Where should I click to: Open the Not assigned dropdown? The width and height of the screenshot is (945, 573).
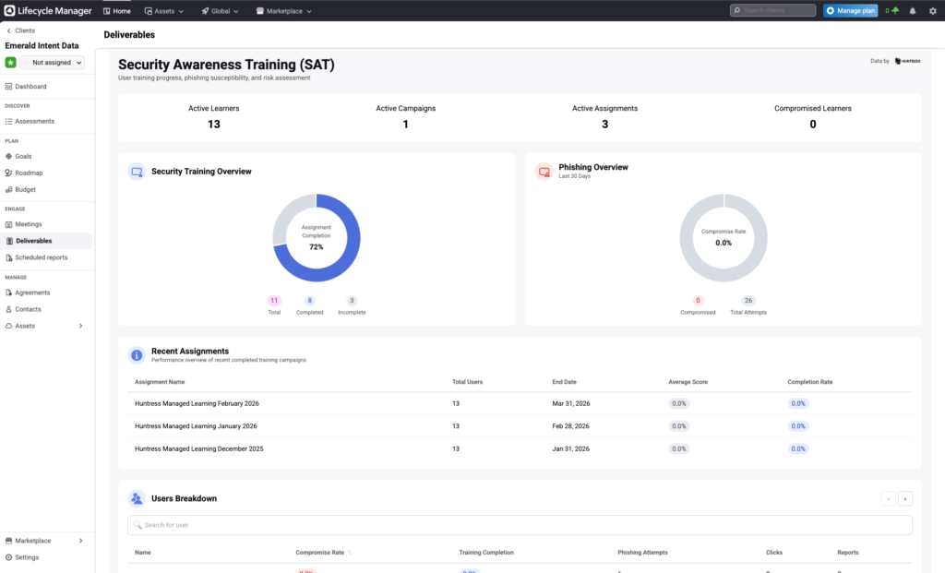pyautogui.click(x=53, y=62)
